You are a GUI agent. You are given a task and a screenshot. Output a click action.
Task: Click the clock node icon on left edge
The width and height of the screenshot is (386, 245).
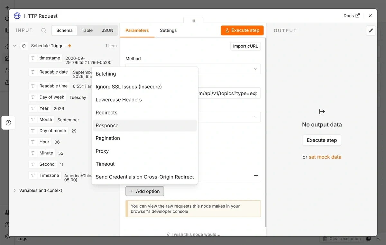pyautogui.click(x=8, y=123)
